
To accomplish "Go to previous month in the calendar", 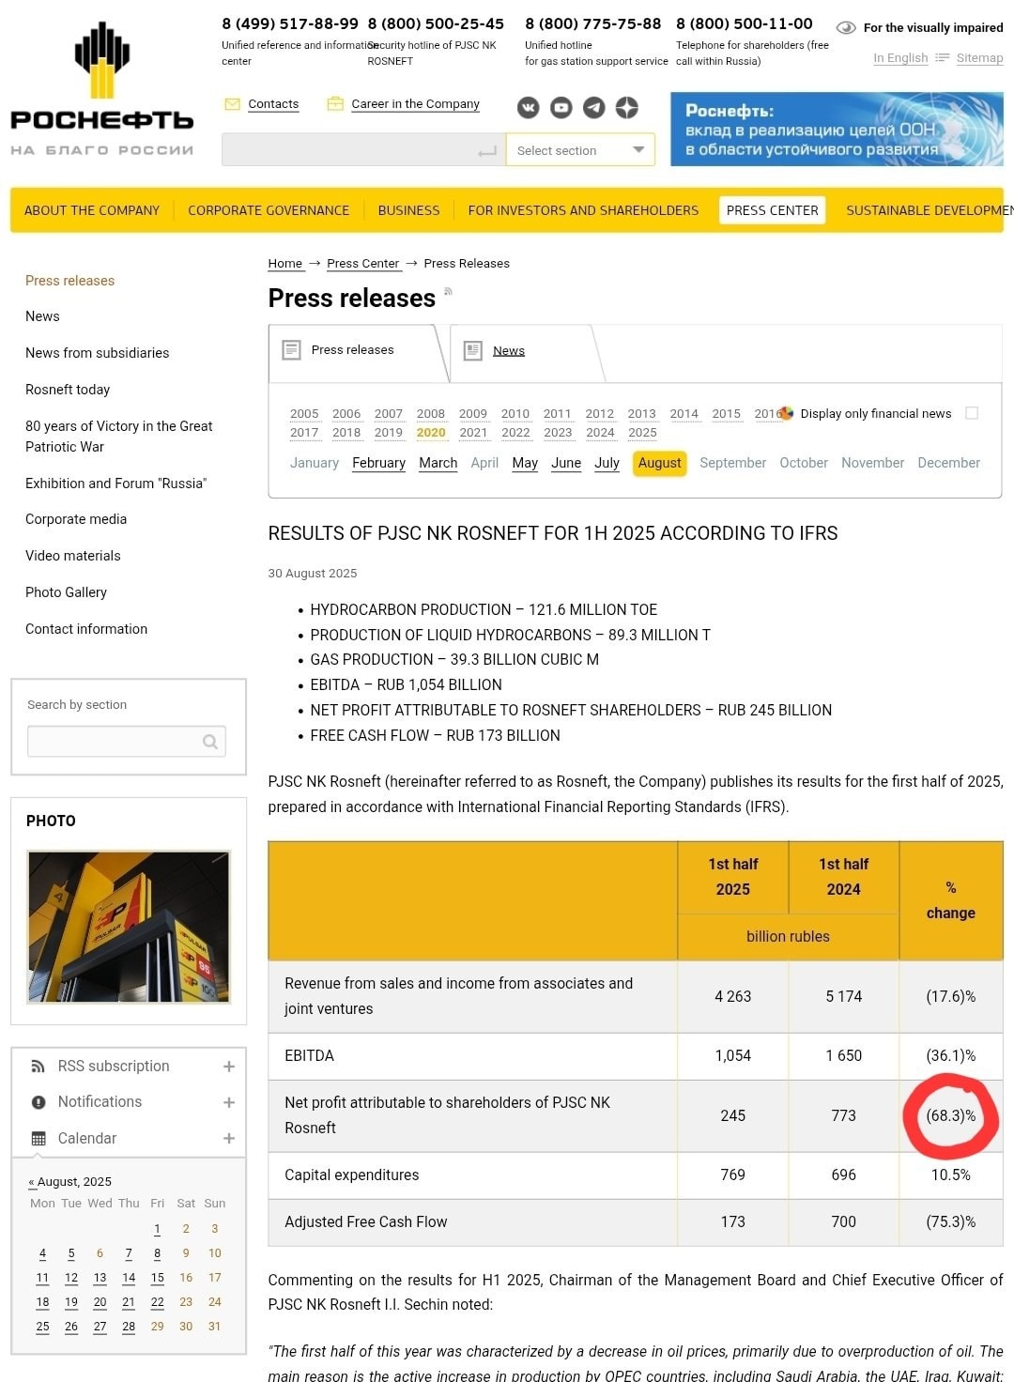I will click(x=32, y=1182).
